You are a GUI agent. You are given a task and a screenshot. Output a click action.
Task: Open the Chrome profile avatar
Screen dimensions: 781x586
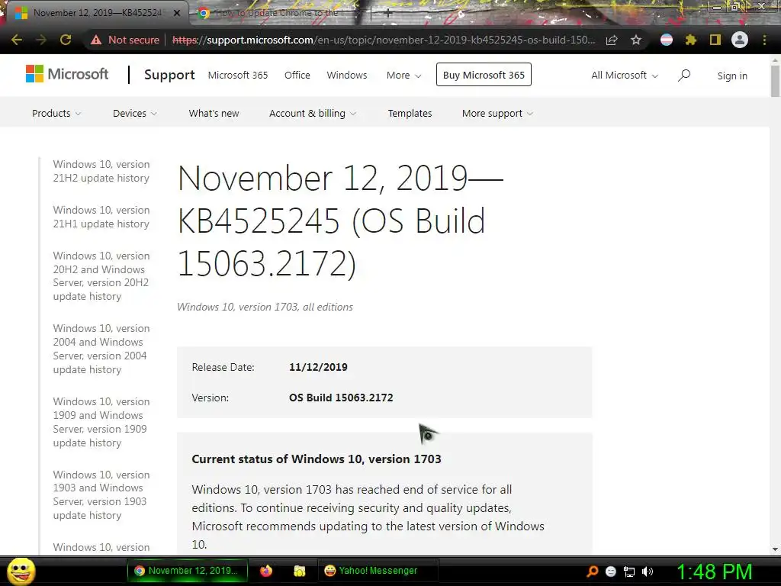pos(740,40)
